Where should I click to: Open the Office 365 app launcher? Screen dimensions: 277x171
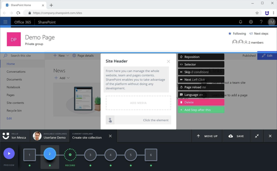[x=5, y=22]
